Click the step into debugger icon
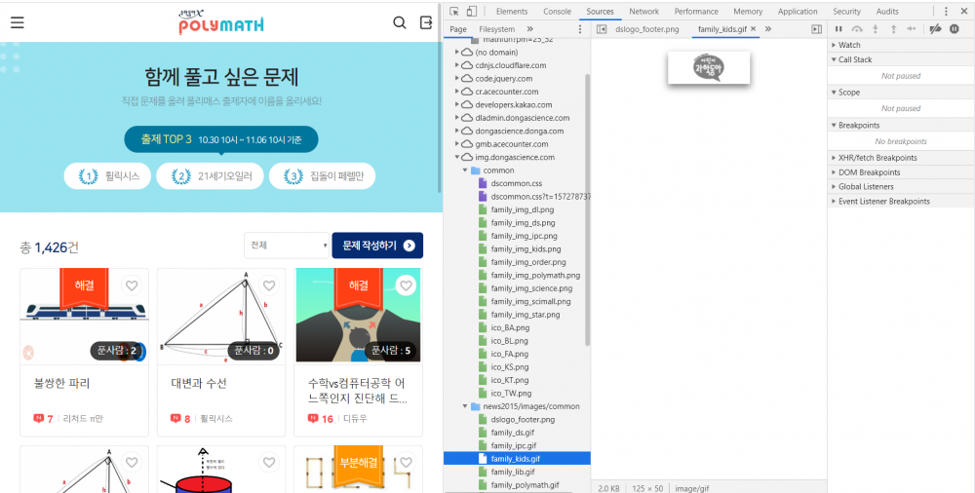The height and width of the screenshot is (493, 975). [x=876, y=29]
